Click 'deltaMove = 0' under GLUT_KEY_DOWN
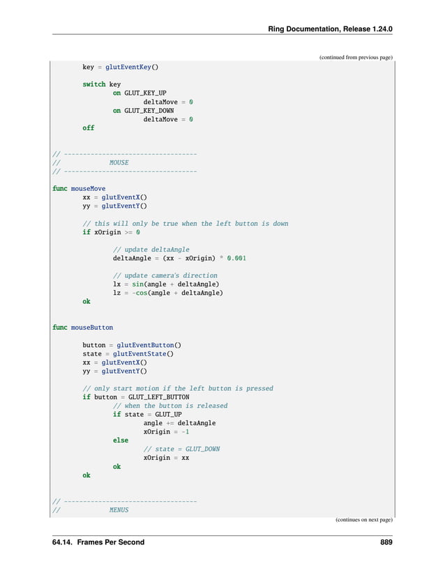445x575 pixels. pos(168,119)
